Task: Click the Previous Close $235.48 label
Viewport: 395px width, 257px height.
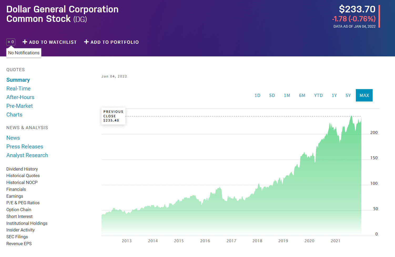Action: coord(113,116)
